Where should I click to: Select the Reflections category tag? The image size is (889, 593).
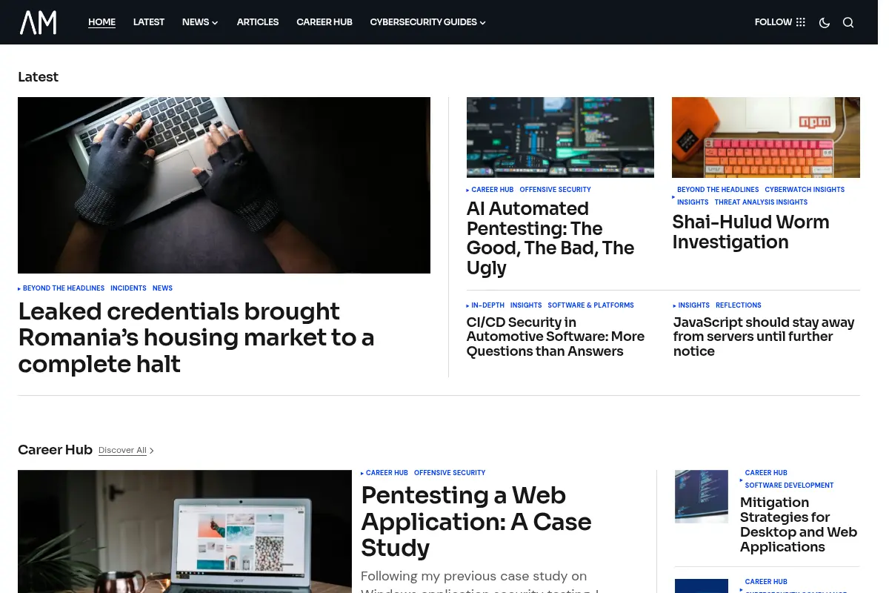coord(739,305)
